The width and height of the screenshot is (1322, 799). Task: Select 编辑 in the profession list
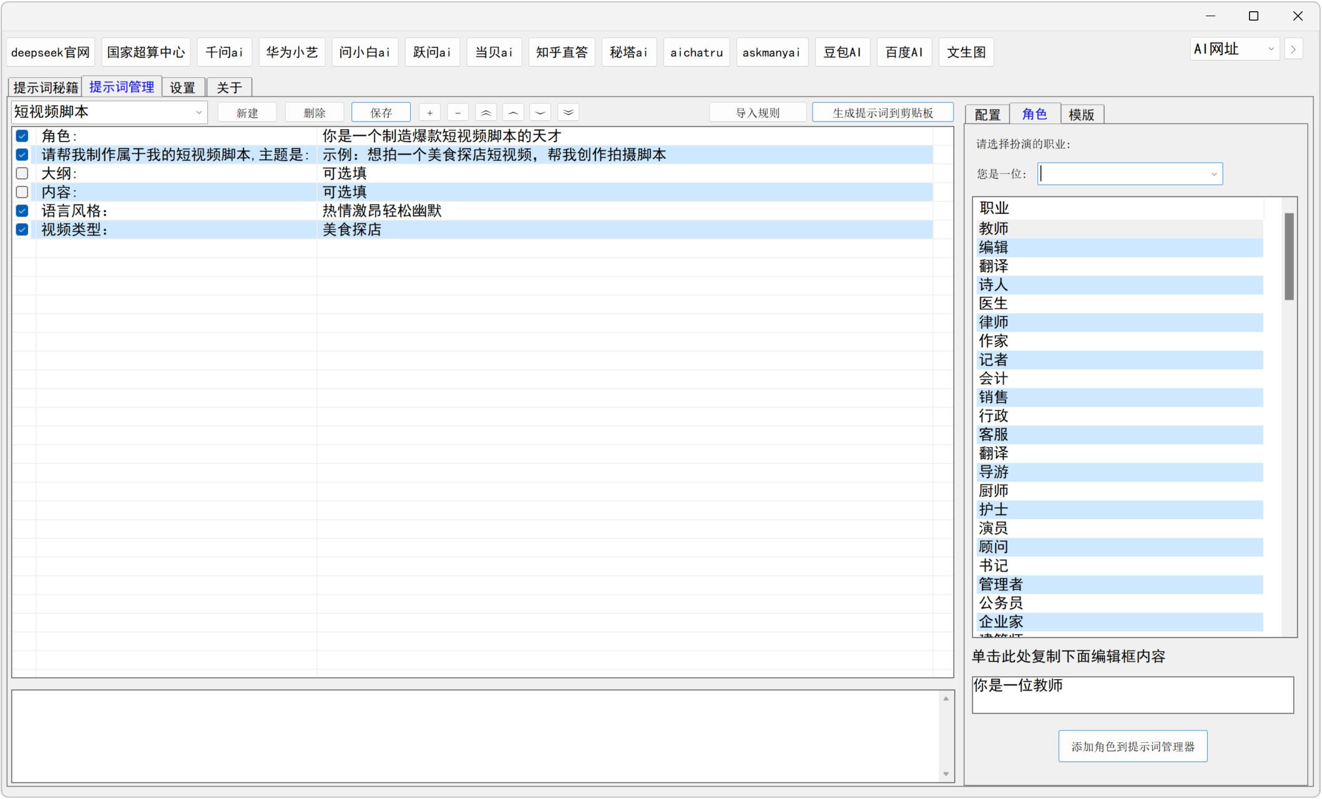(1120, 248)
